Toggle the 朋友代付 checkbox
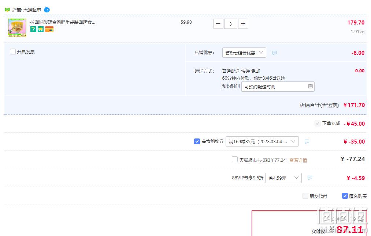The width and height of the screenshot is (371, 236). point(305,196)
